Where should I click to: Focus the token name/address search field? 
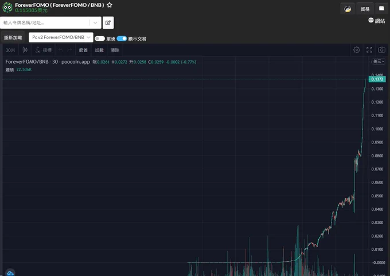pyautogui.click(x=45, y=22)
